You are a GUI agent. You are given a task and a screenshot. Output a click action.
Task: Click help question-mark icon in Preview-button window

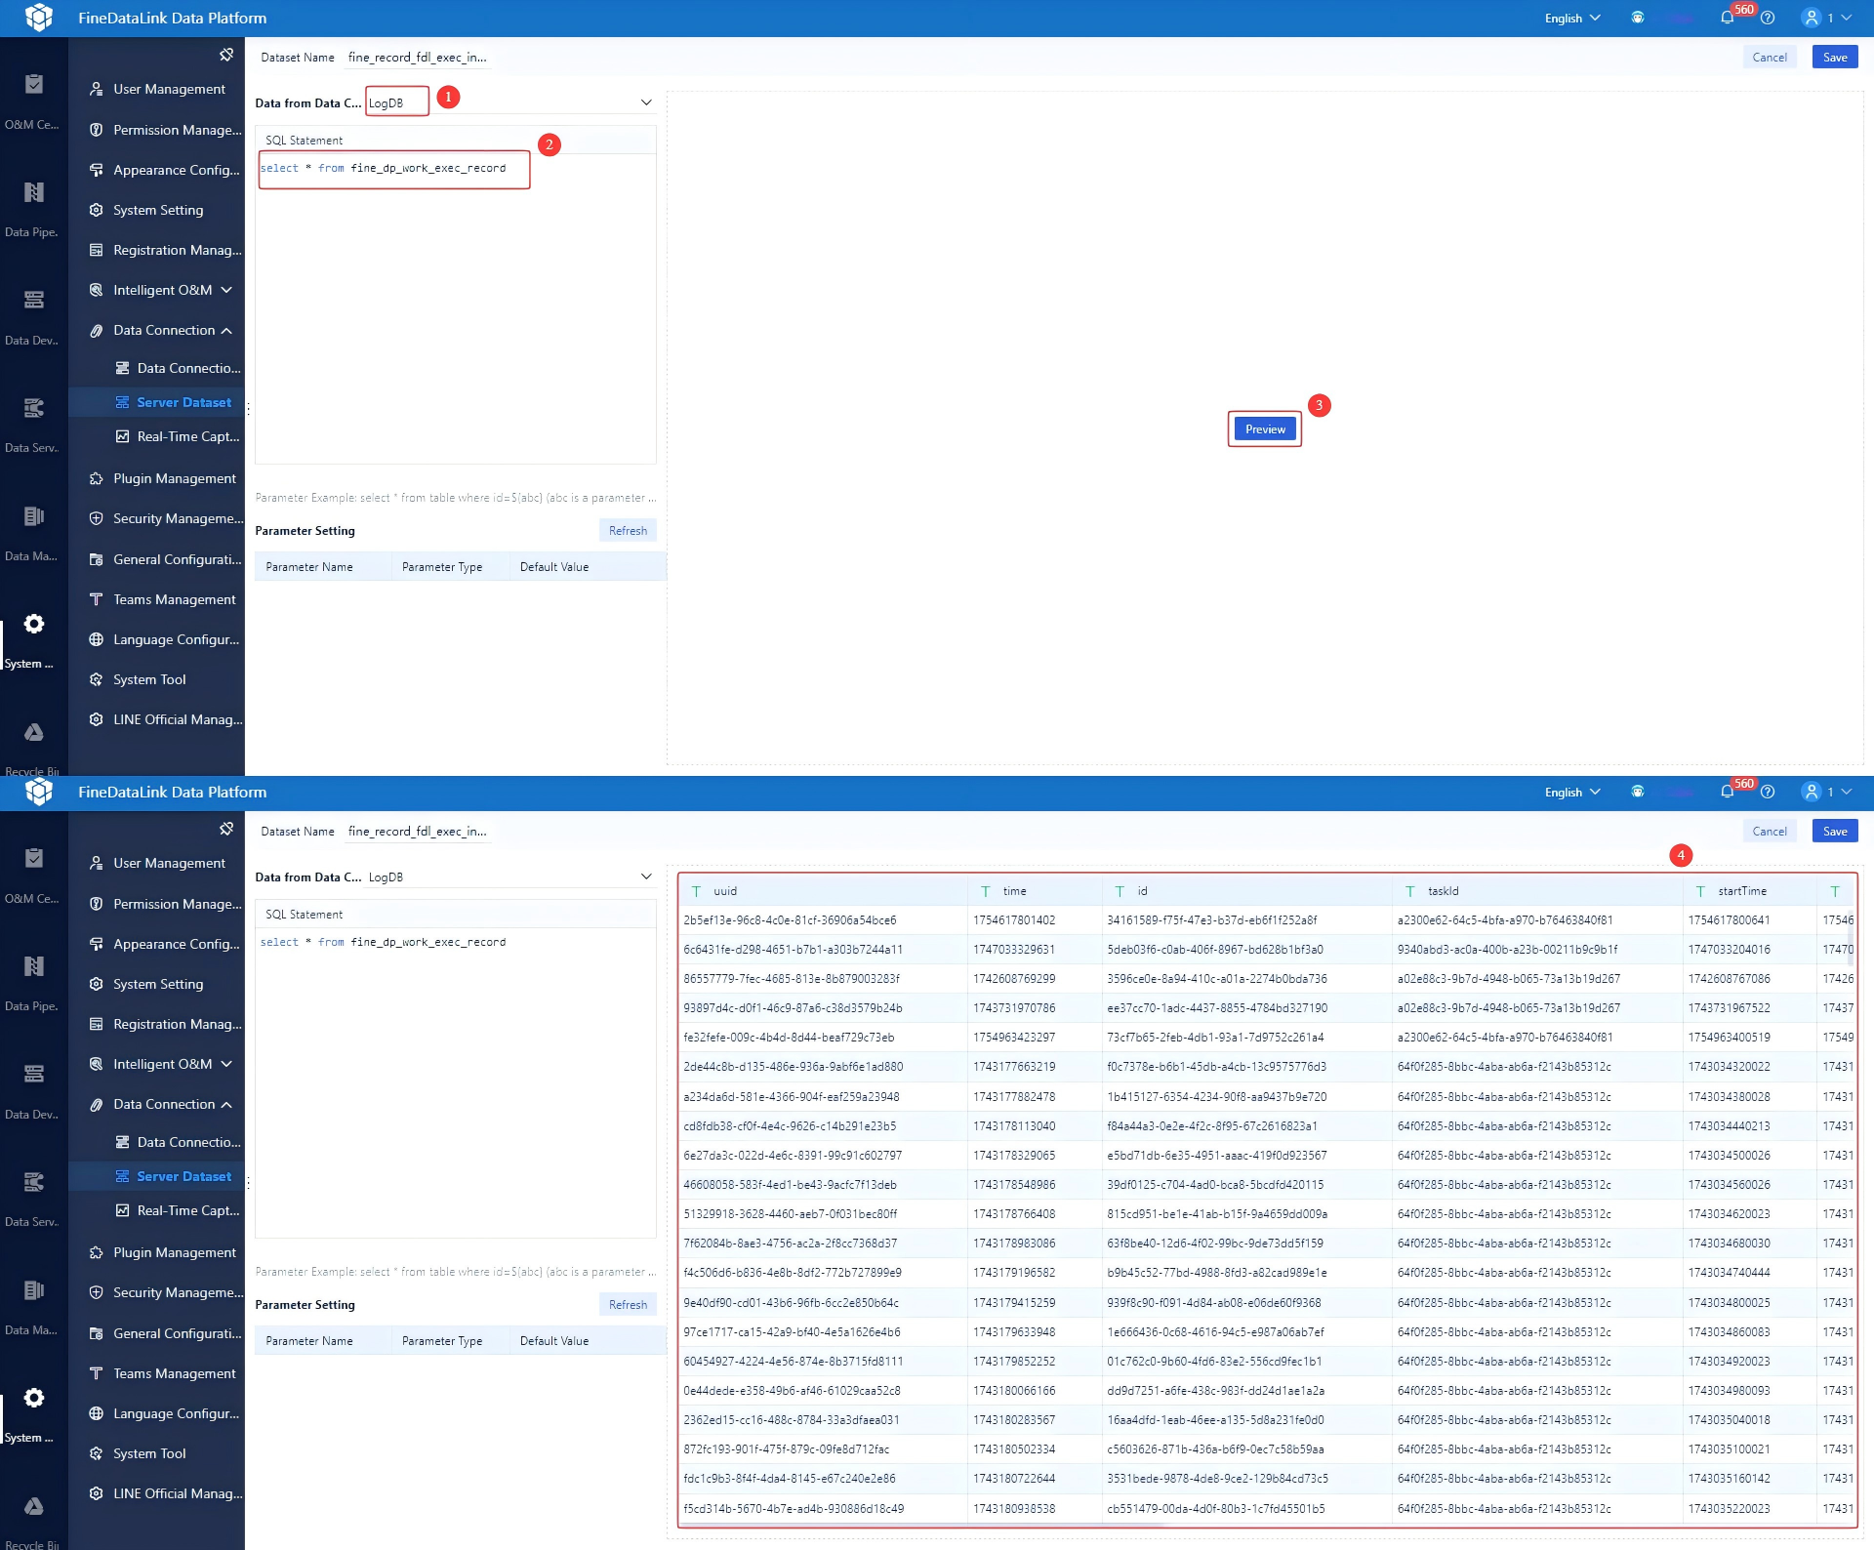pos(1768,18)
